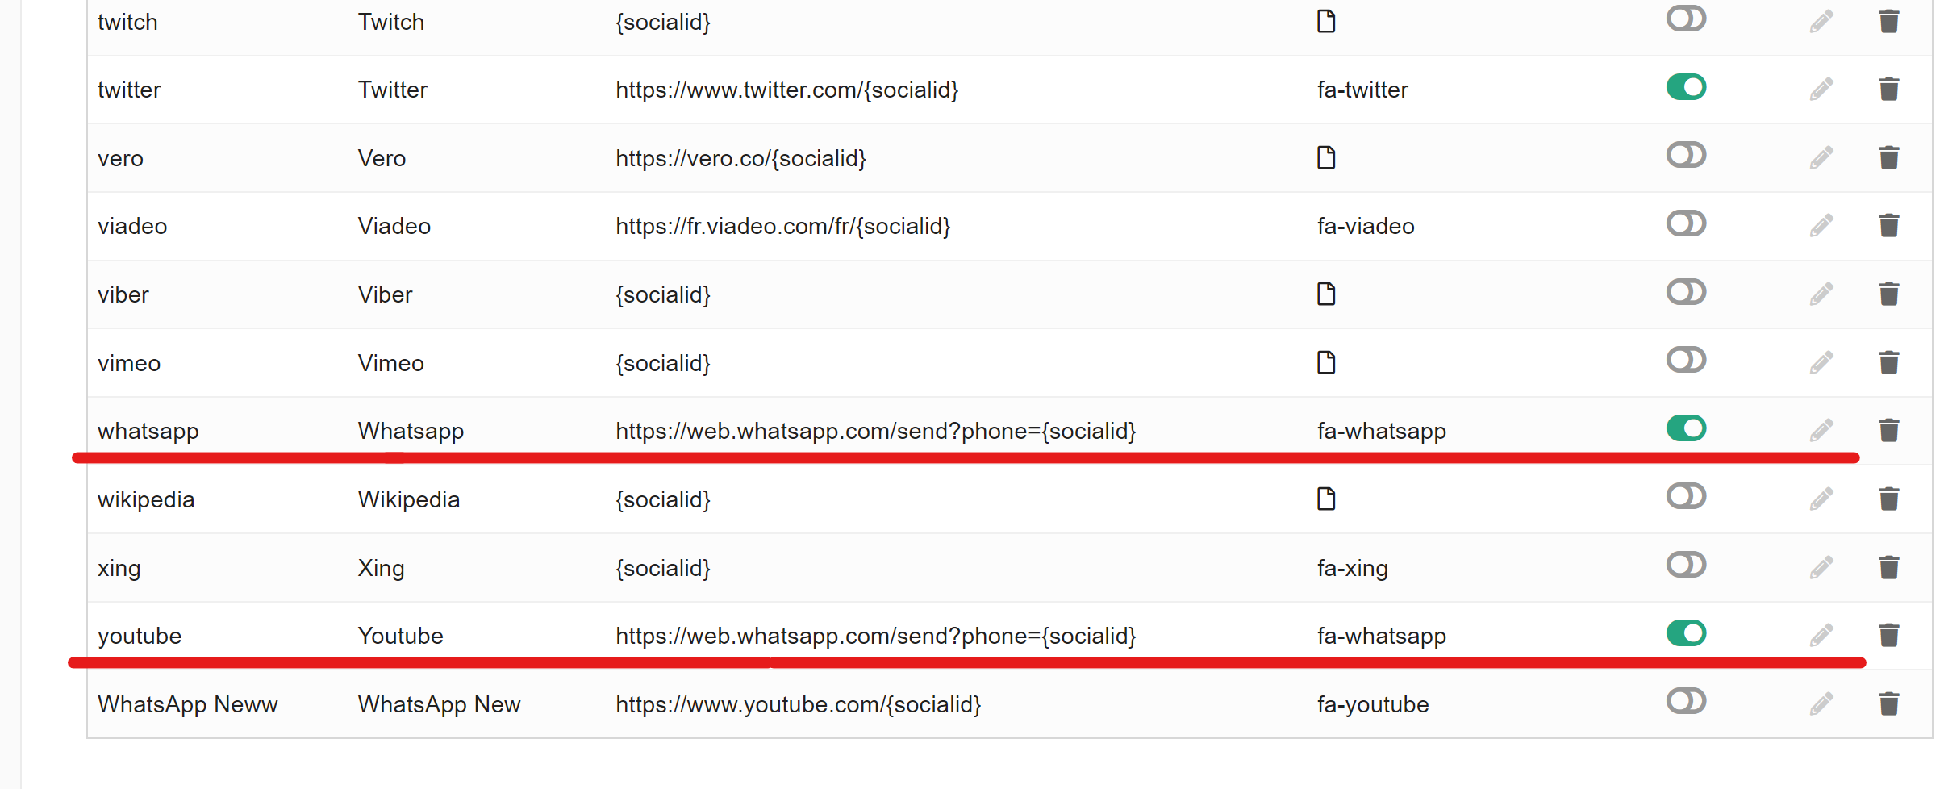Viewport: 1944px width, 789px height.
Task: Disable the twitter status toggle
Action: pos(1686,86)
